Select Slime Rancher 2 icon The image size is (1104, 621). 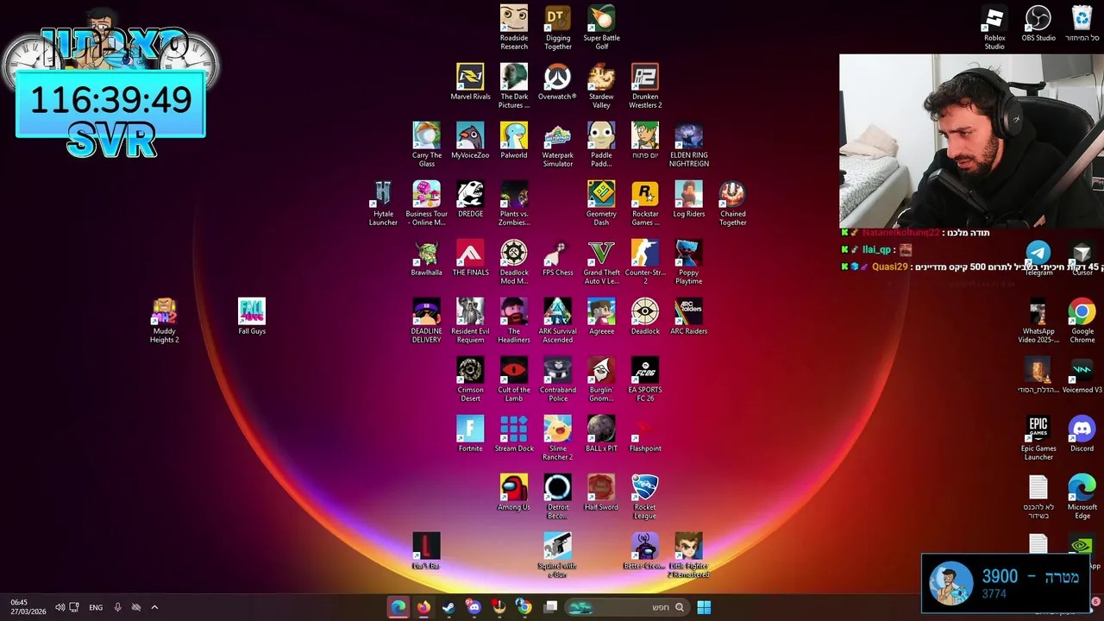click(558, 438)
